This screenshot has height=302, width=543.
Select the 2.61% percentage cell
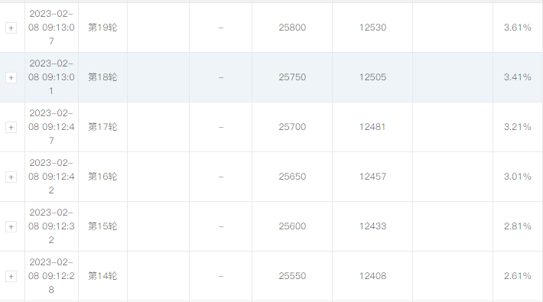click(x=517, y=276)
